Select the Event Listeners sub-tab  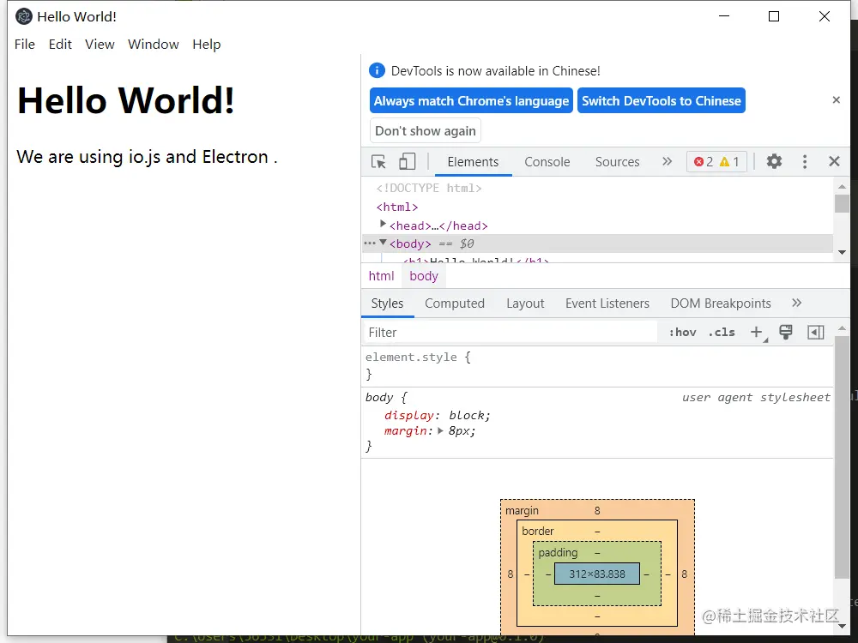click(607, 303)
